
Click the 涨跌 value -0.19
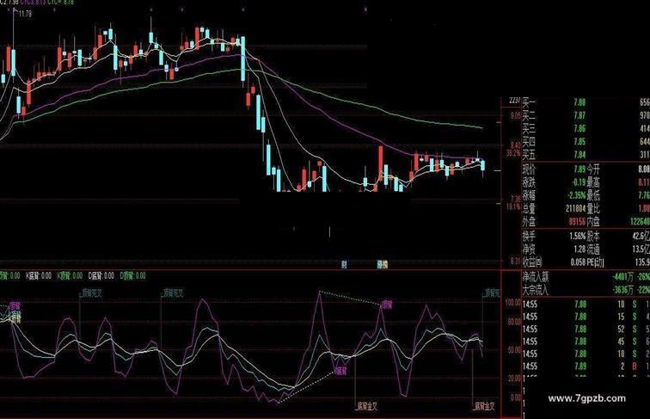tap(579, 182)
